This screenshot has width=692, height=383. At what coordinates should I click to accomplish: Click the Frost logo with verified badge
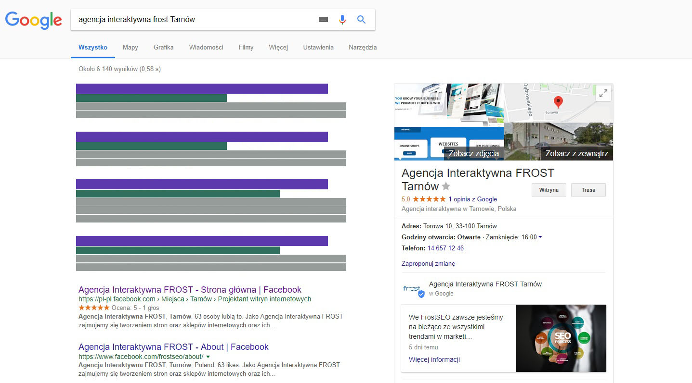coord(413,289)
